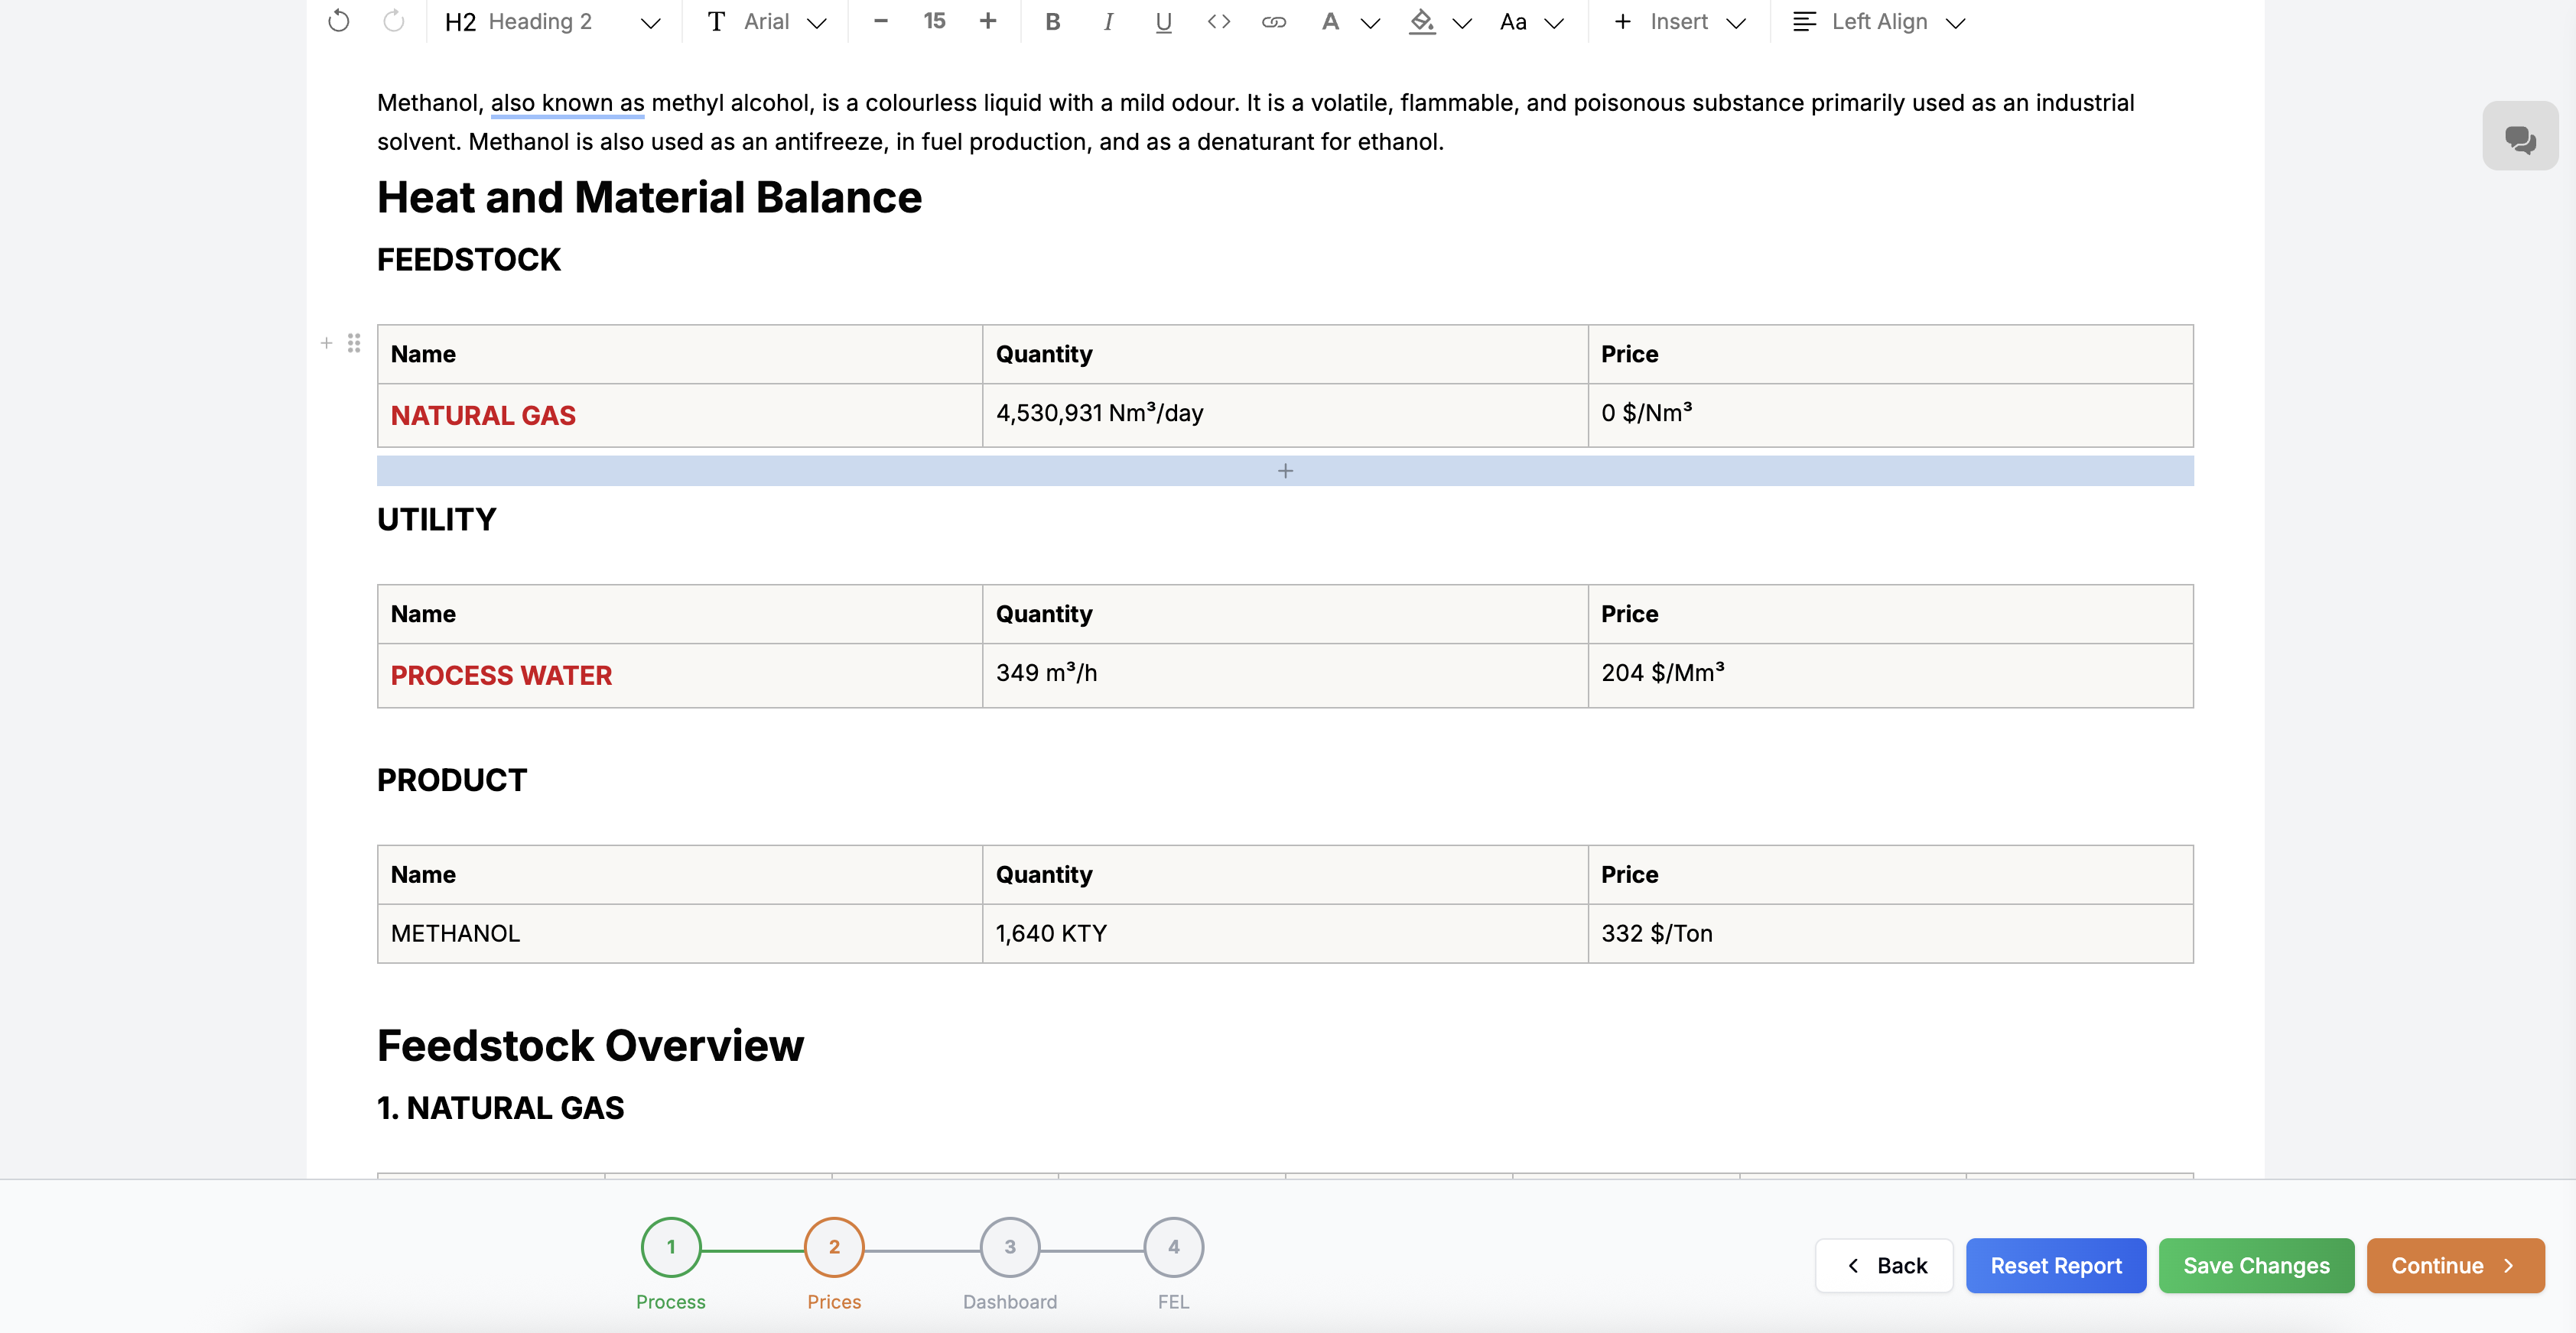This screenshot has width=2576, height=1333.
Task: Click the redo arrow icon
Action: 394,21
